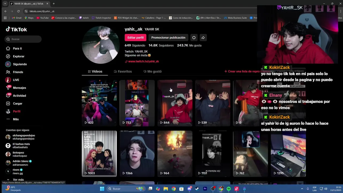Open 14.8K Seguidores list
This screenshot has width=343, height=193.
[x=161, y=45]
